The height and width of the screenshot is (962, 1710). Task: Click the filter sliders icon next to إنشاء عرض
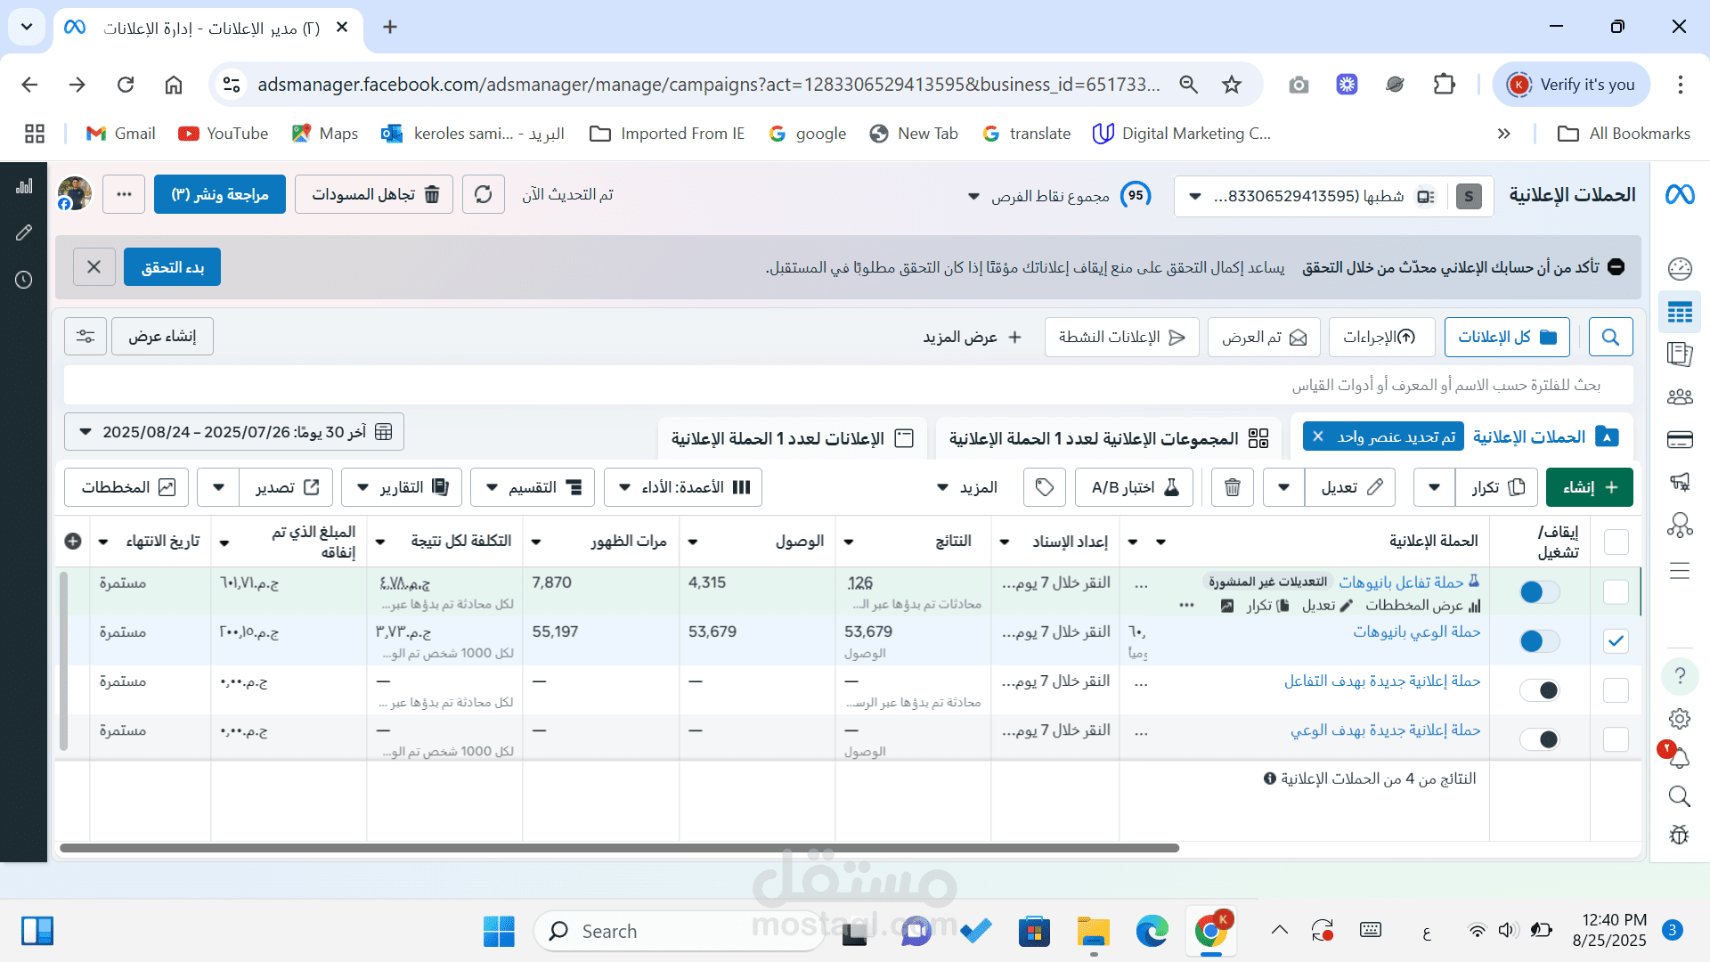[x=85, y=337]
